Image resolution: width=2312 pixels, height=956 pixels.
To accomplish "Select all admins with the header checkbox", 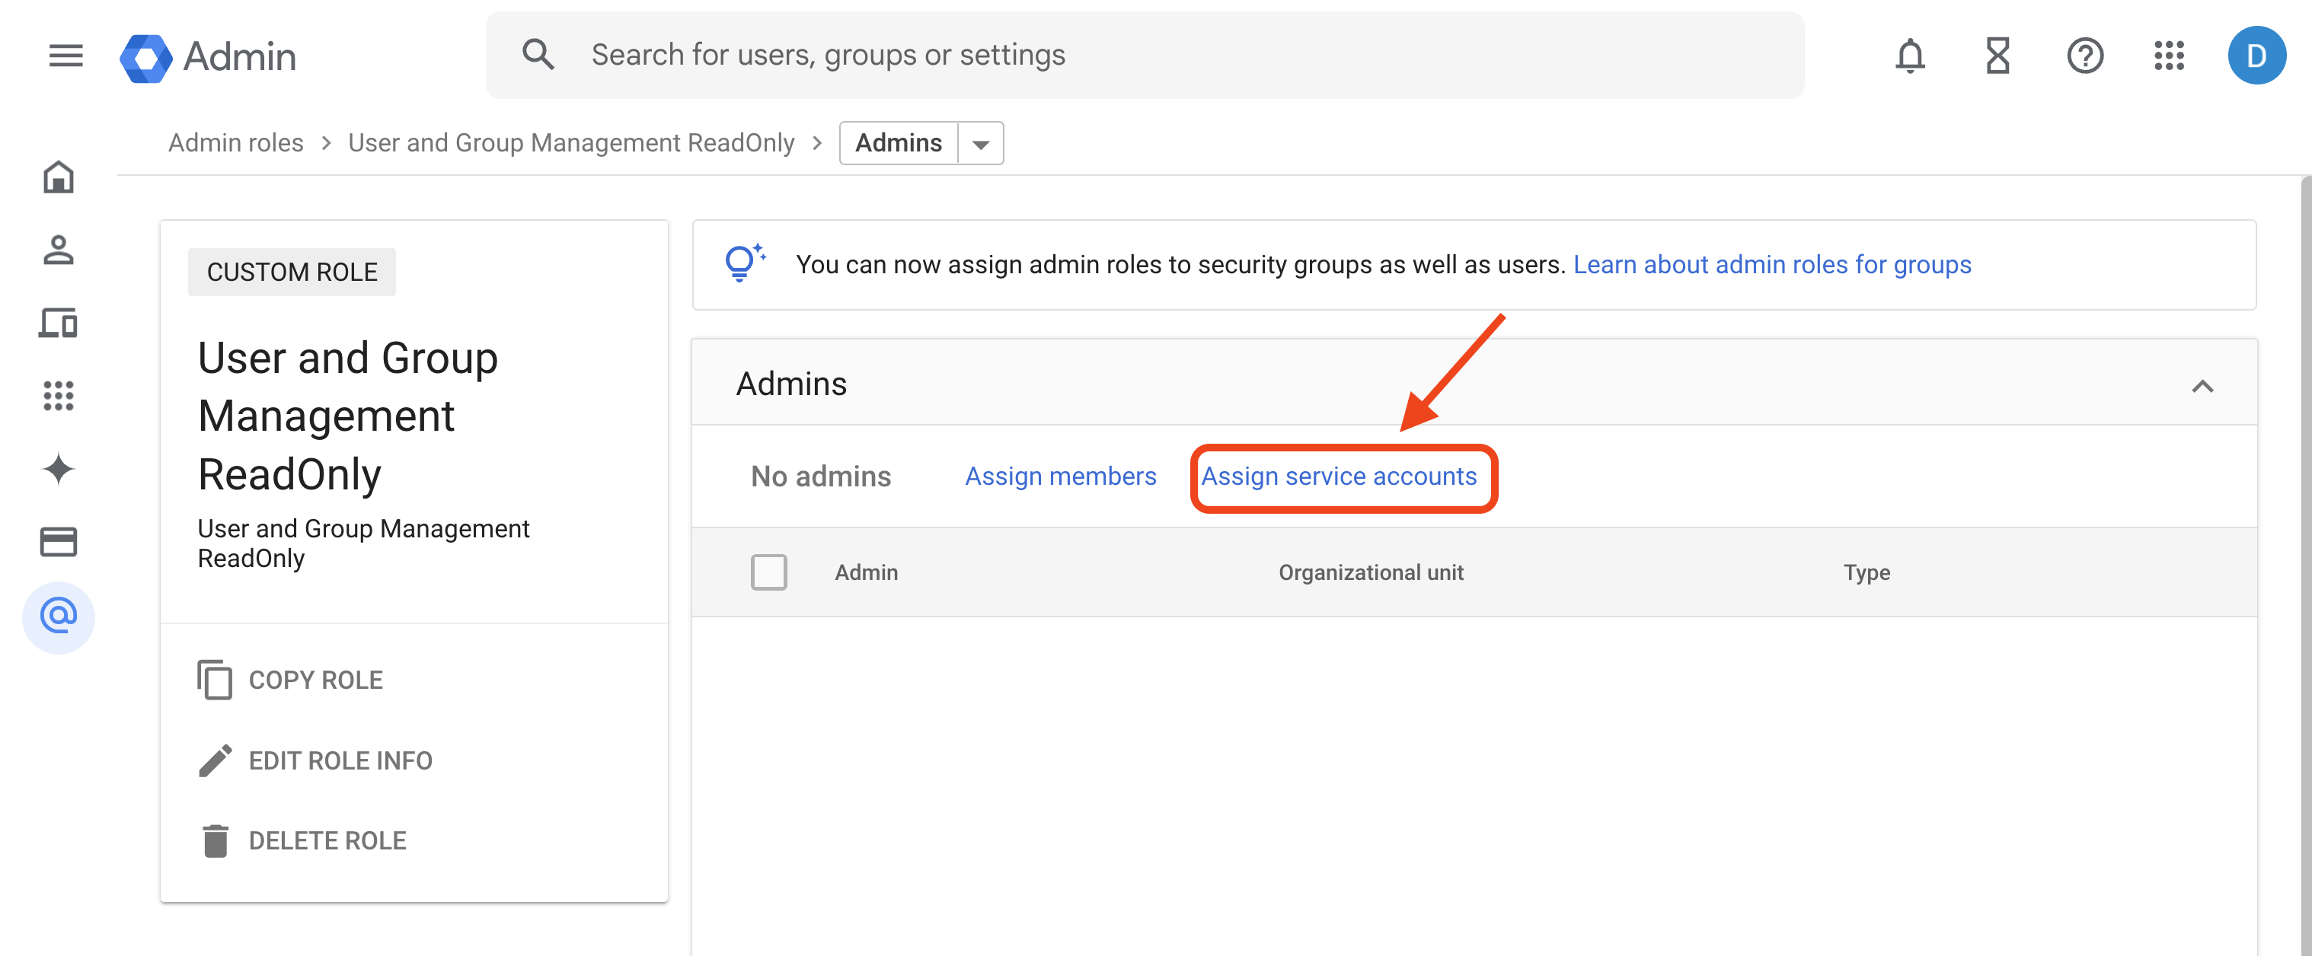I will tap(769, 572).
